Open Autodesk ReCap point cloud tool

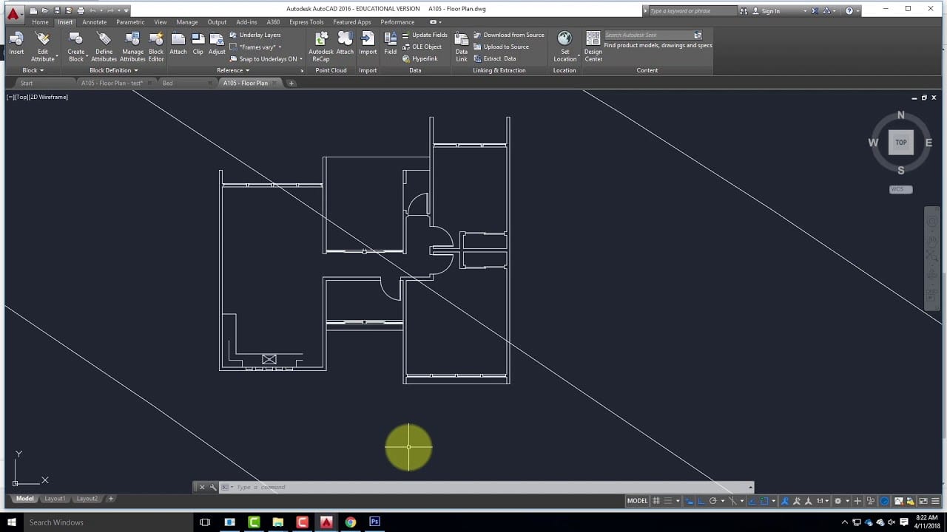321,40
